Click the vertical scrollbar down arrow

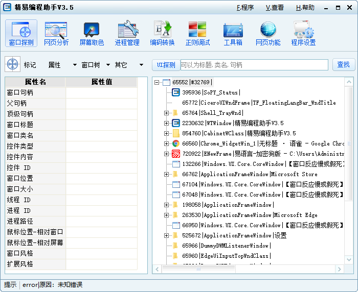tap(349, 259)
